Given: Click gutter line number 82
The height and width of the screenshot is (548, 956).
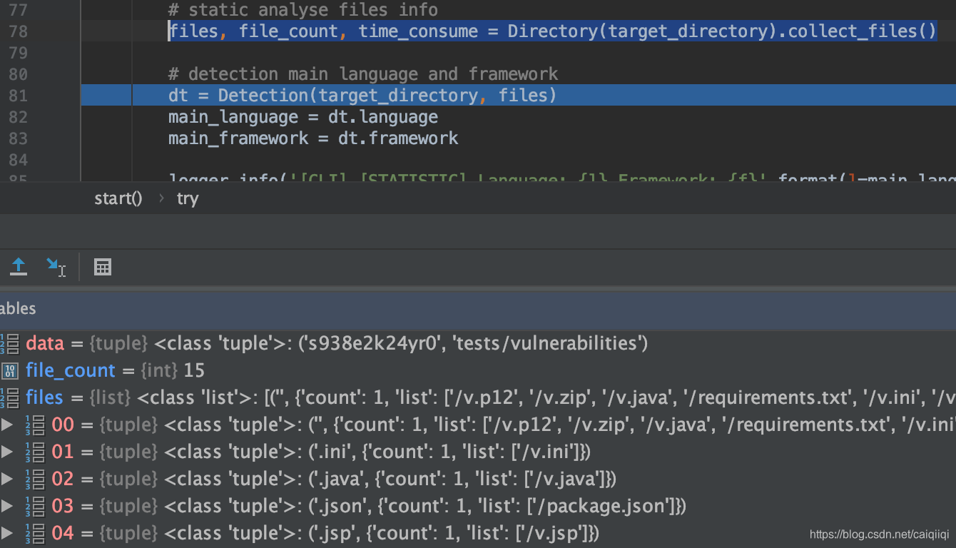Looking at the screenshot, I should [x=18, y=117].
